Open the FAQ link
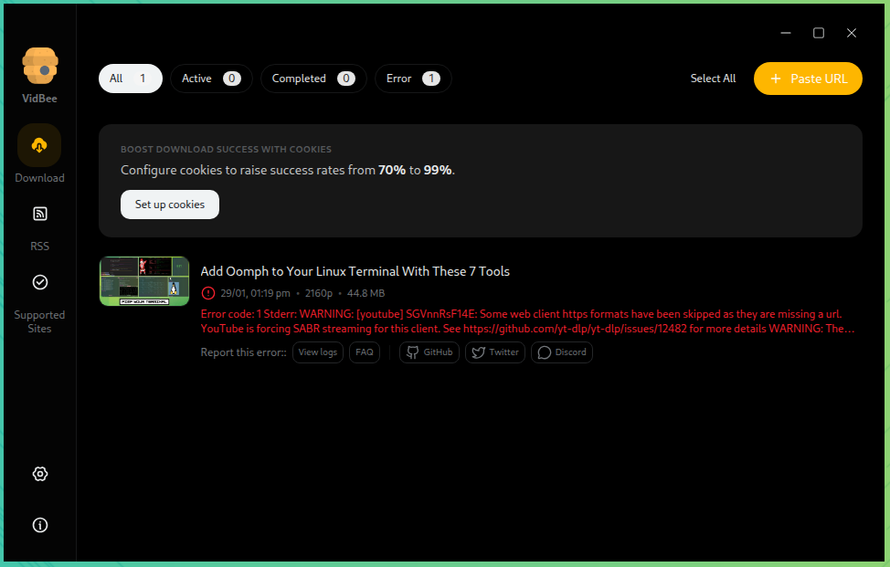The width and height of the screenshot is (890, 567). pos(365,352)
